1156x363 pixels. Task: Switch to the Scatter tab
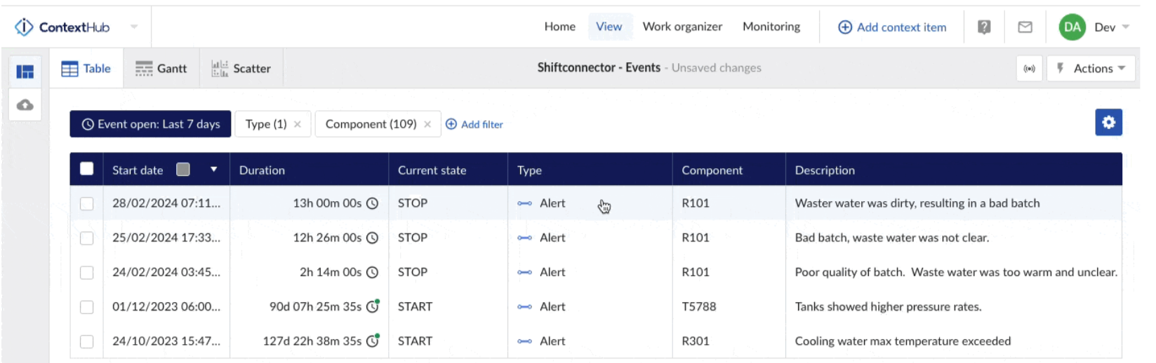[241, 69]
